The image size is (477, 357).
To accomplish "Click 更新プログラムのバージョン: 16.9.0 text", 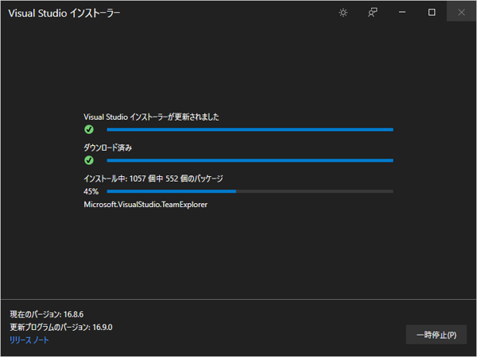I will coord(61,327).
